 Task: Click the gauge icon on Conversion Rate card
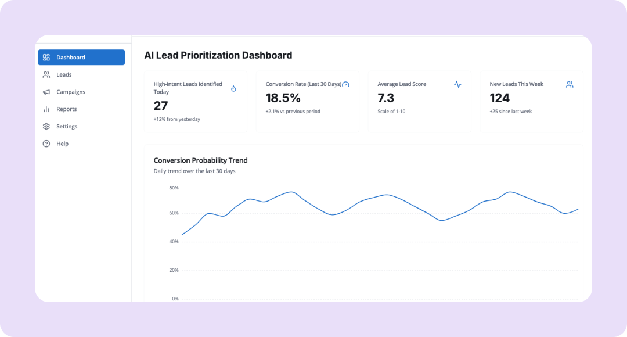(x=346, y=85)
